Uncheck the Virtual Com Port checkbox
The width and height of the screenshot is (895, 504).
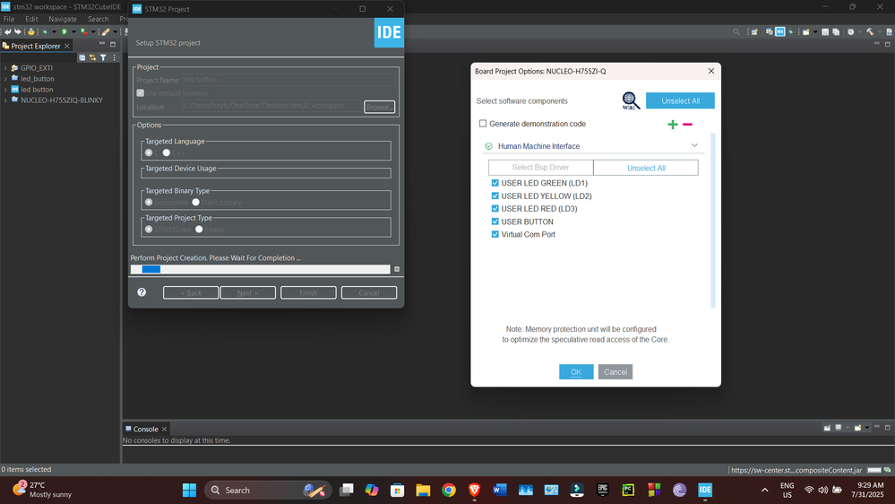click(x=495, y=234)
